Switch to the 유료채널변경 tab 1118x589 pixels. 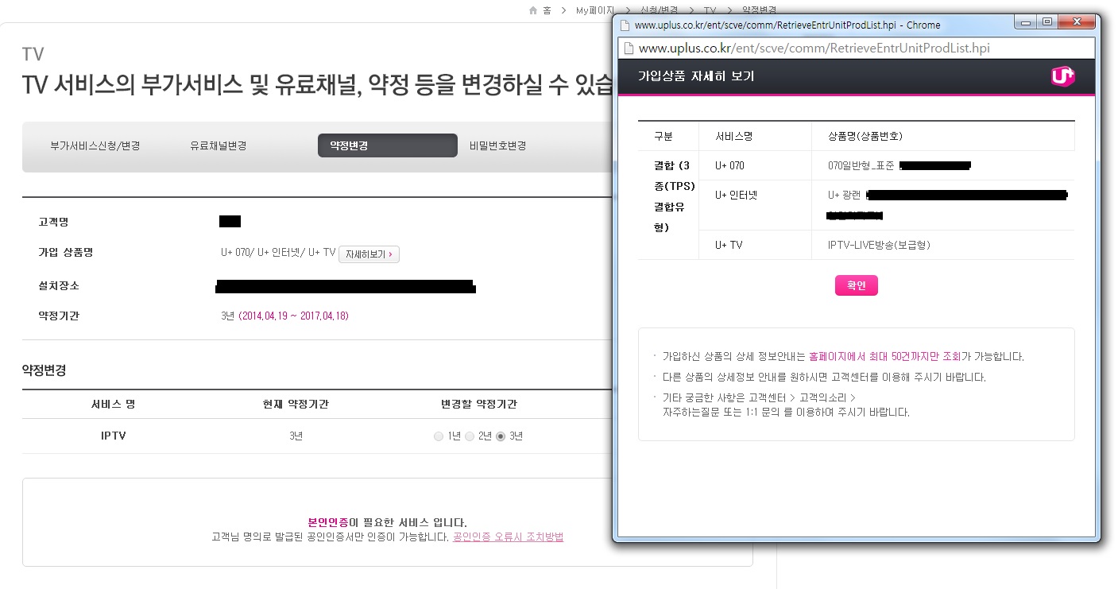coord(218,145)
